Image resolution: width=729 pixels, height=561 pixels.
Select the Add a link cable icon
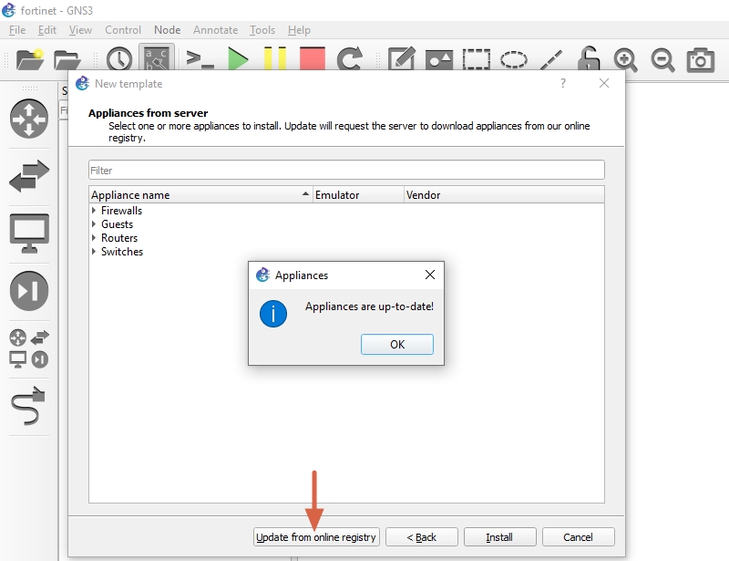pos(28,406)
